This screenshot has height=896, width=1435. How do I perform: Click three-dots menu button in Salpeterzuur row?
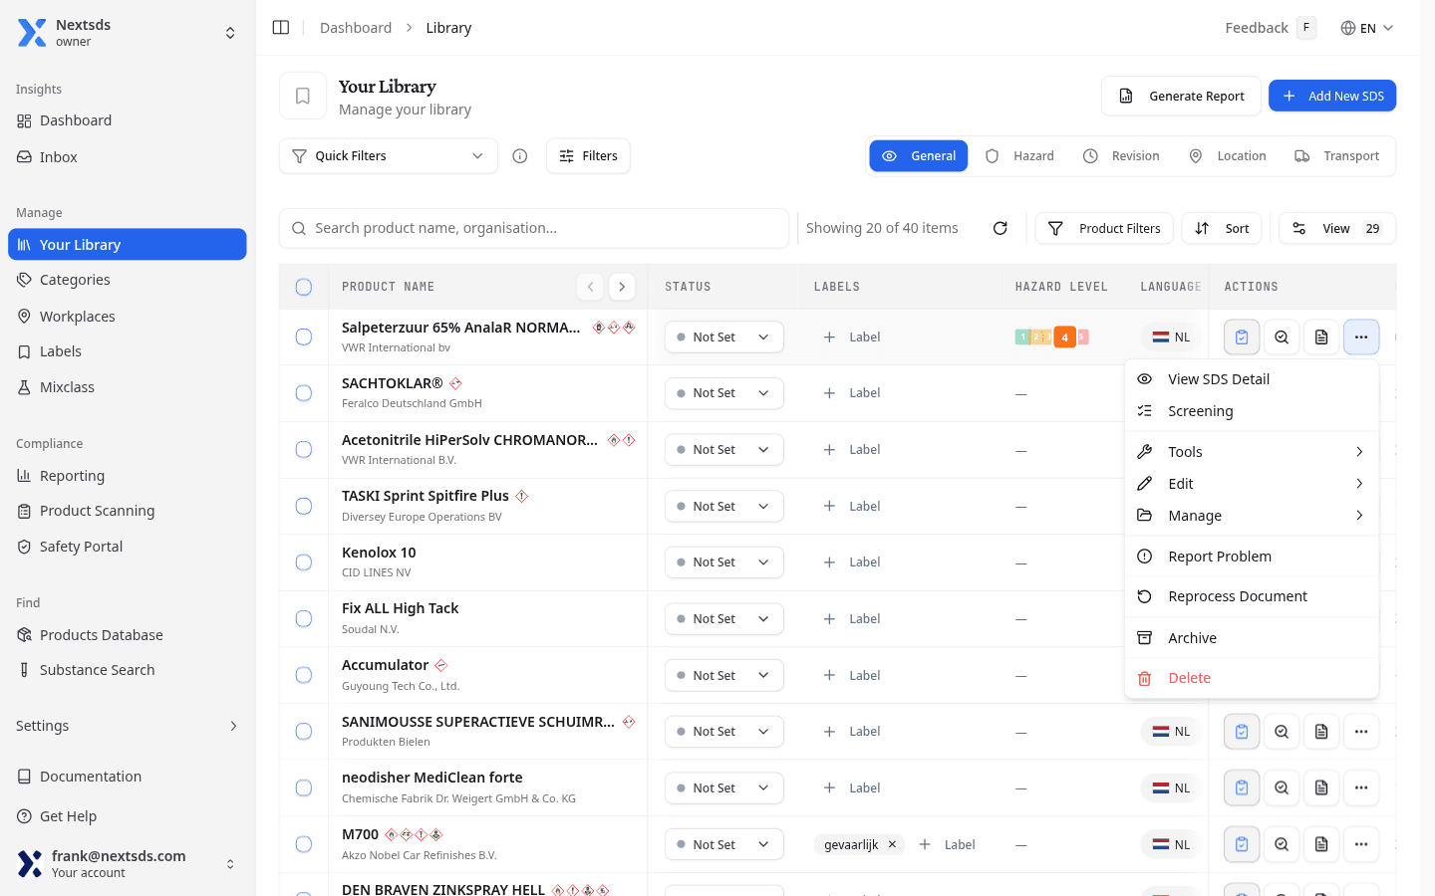(1361, 337)
